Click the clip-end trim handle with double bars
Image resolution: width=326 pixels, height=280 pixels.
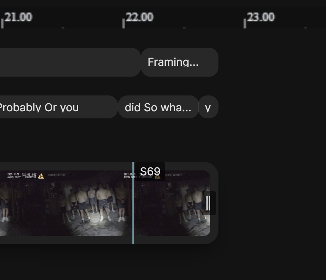(209, 203)
